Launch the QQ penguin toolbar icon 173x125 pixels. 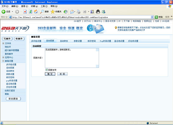(x=98, y=12)
